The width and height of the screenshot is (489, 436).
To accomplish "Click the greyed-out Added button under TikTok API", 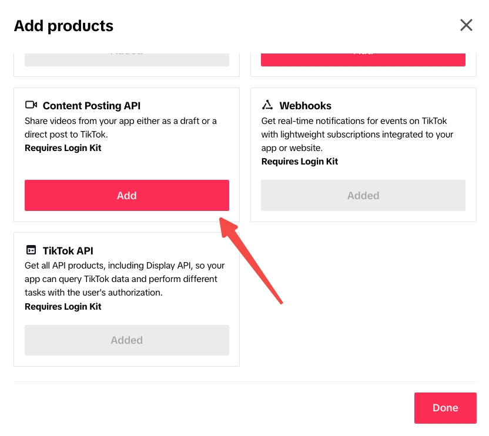I will point(127,340).
